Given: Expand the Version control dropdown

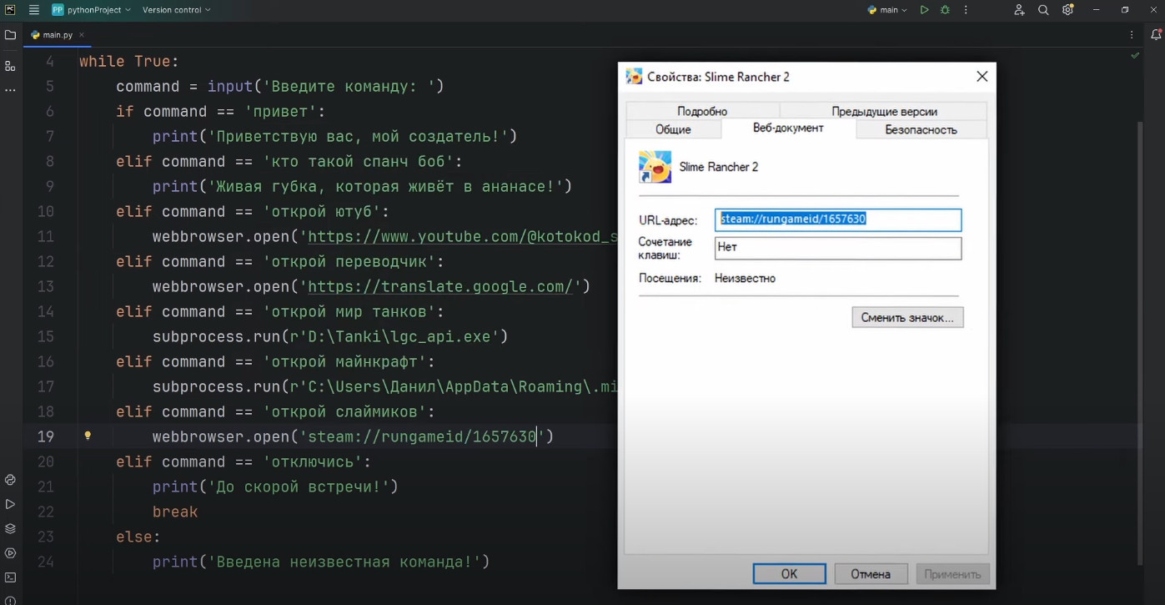Looking at the screenshot, I should [177, 10].
